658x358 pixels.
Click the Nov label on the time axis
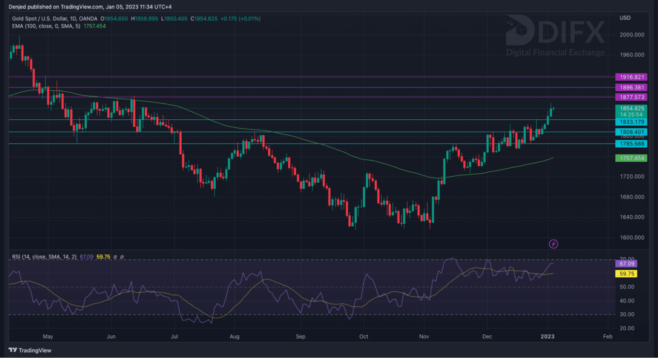click(424, 336)
